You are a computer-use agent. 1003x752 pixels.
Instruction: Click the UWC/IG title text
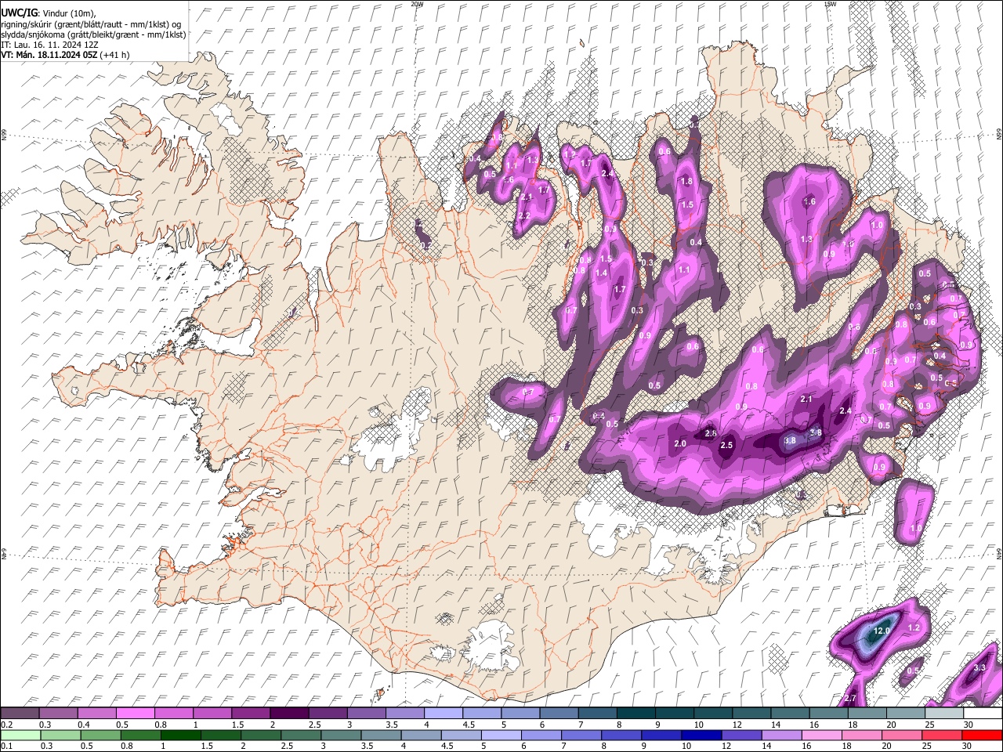[19, 13]
